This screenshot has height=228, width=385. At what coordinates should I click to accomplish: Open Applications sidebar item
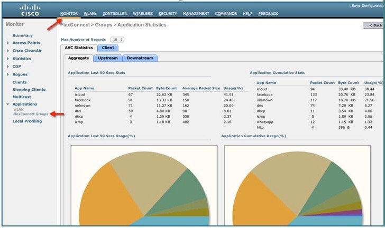25,104
